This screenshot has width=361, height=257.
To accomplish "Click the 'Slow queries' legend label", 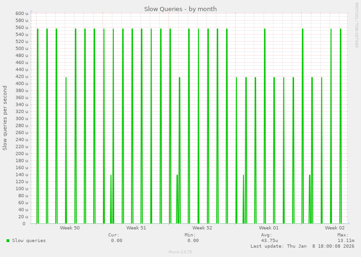I will pyautogui.click(x=29, y=241).
